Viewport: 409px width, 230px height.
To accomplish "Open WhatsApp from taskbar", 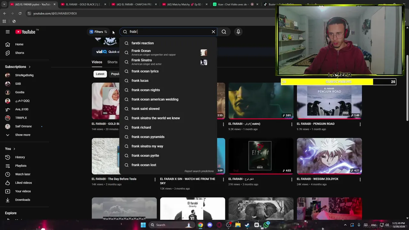I will [x=266, y=225].
